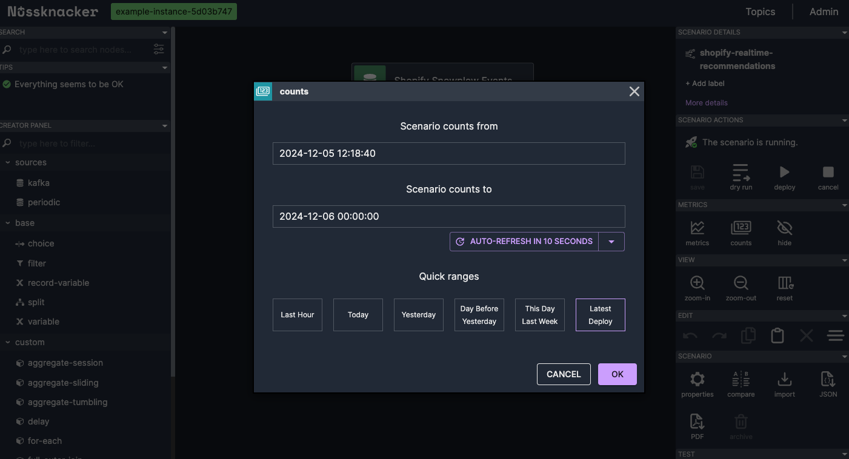Toggle the hide eye icon

tap(785, 228)
